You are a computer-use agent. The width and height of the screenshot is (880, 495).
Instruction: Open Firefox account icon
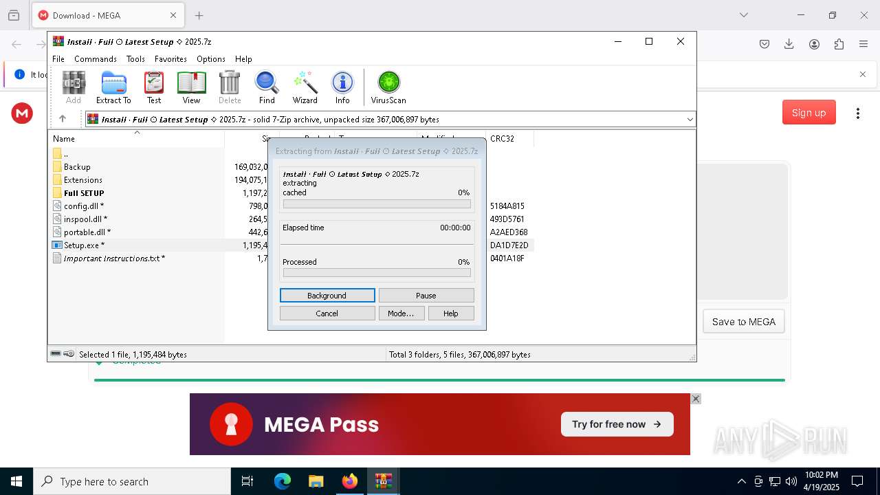(x=814, y=44)
